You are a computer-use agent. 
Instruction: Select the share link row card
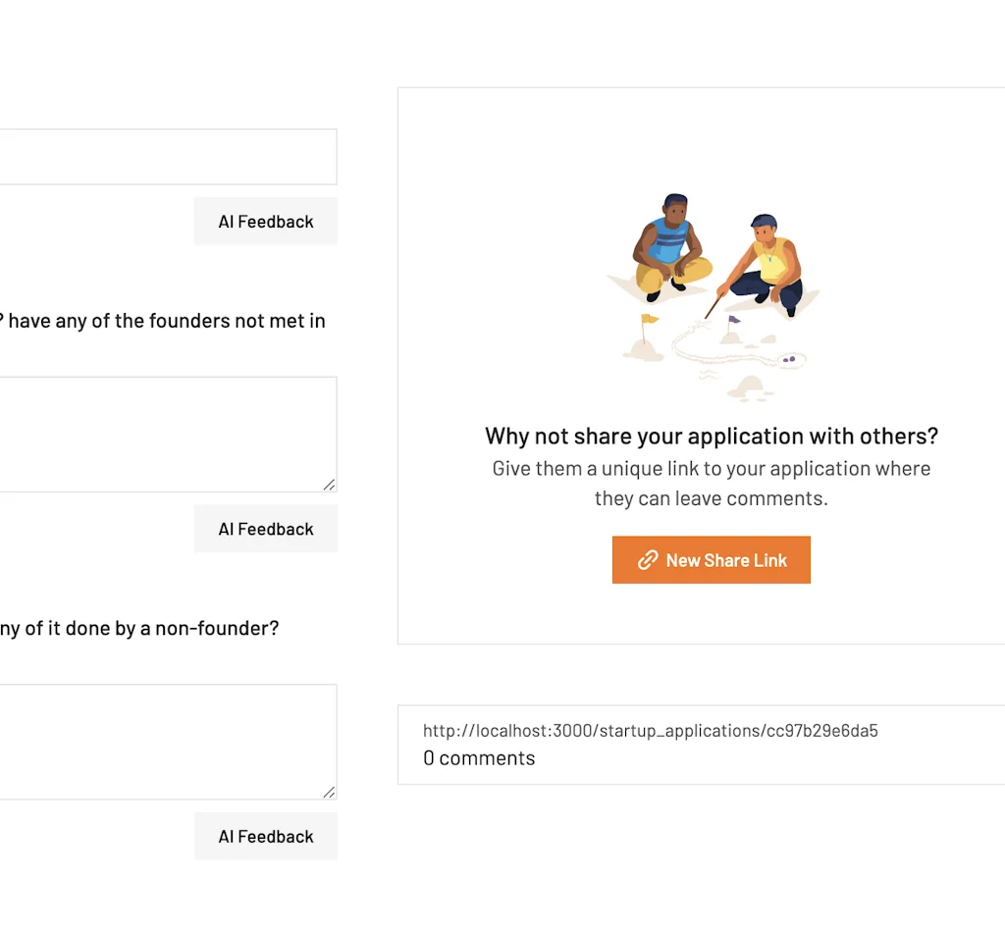point(701,746)
